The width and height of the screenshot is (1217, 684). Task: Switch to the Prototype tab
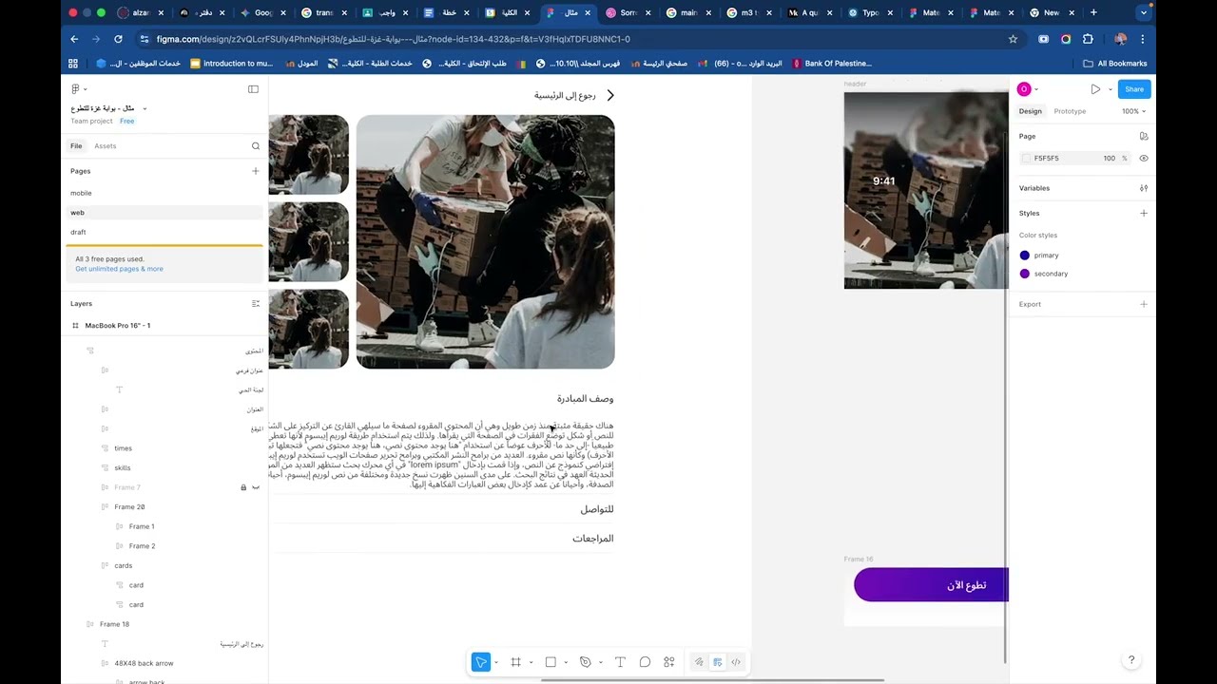click(1070, 111)
